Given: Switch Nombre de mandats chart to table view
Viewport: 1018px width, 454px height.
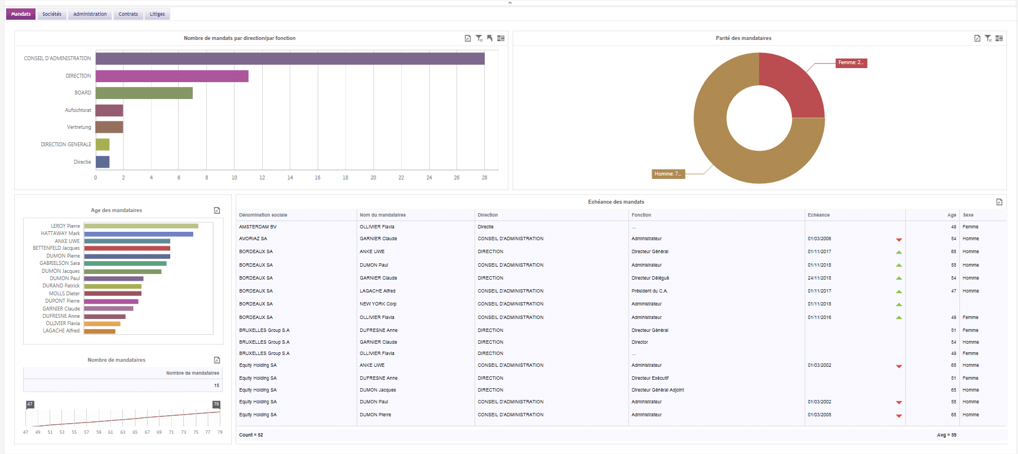Looking at the screenshot, I should coord(501,38).
